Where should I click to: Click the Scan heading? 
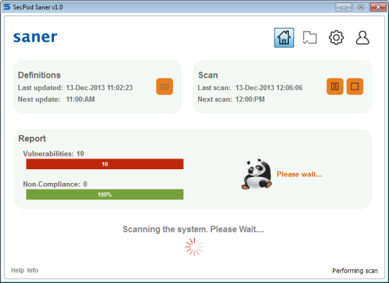208,75
